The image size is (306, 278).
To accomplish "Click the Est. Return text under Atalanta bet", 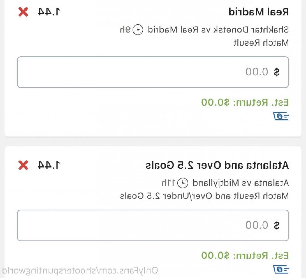I will coord(245,255).
